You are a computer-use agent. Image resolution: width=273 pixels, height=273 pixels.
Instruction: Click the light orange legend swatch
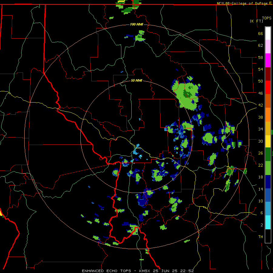point(268,115)
